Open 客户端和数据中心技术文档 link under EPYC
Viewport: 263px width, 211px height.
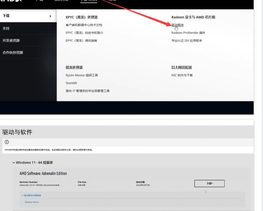[84, 25]
